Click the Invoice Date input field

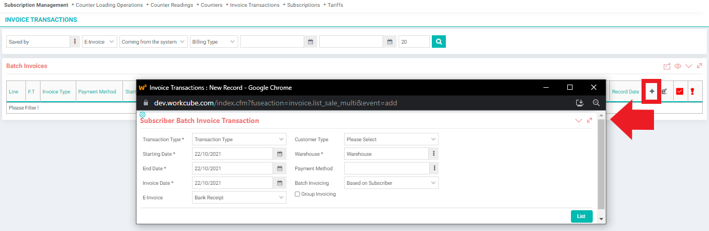(x=233, y=183)
